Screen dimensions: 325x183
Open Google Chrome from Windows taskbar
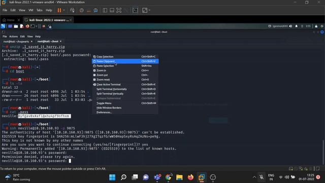click(168, 177)
